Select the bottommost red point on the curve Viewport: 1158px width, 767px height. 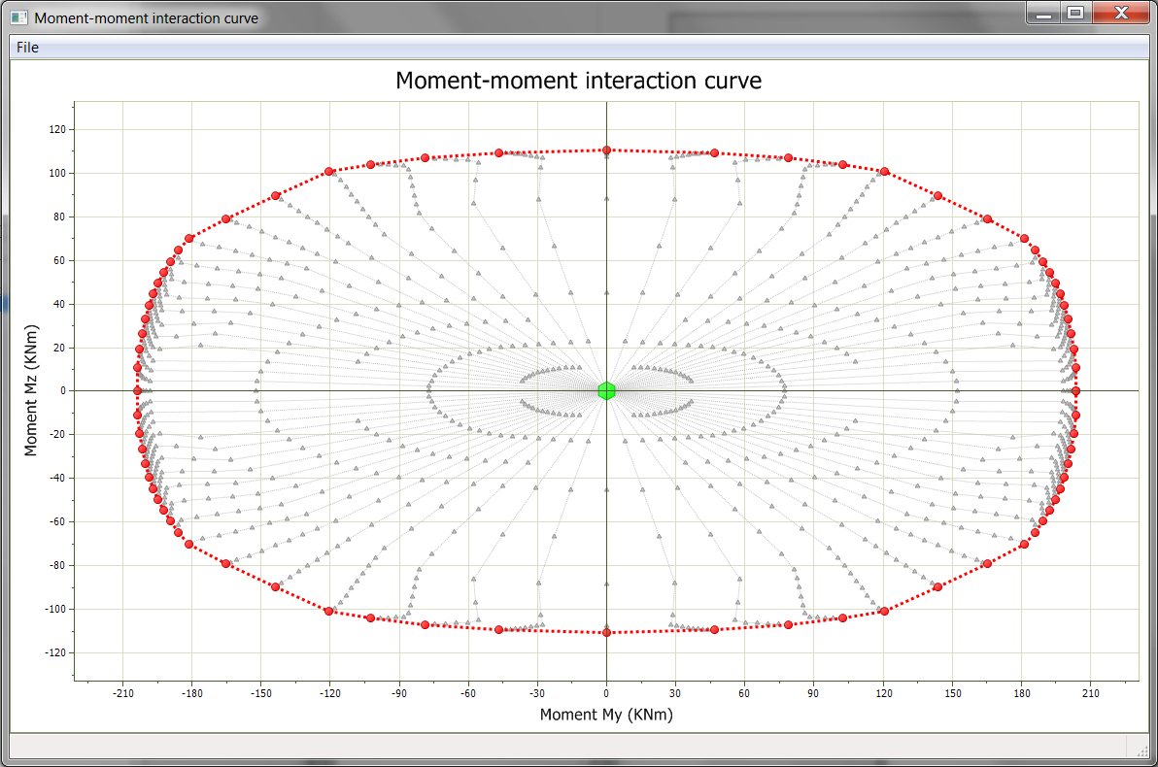[x=606, y=632]
